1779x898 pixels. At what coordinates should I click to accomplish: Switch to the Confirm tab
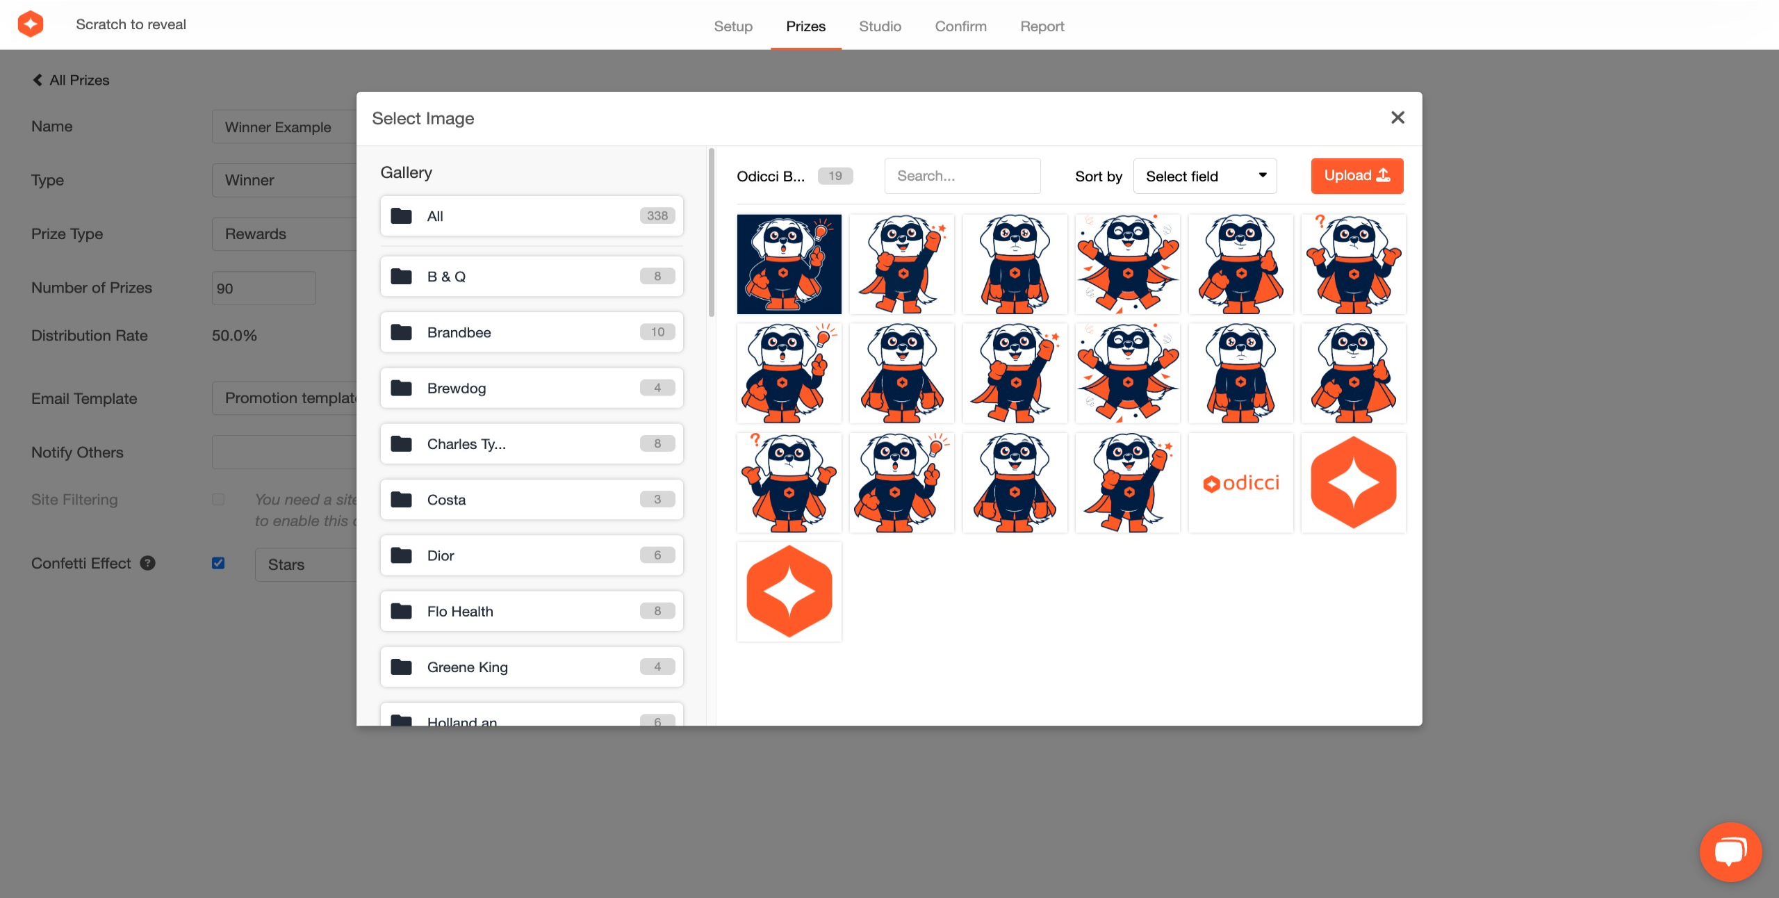[960, 26]
